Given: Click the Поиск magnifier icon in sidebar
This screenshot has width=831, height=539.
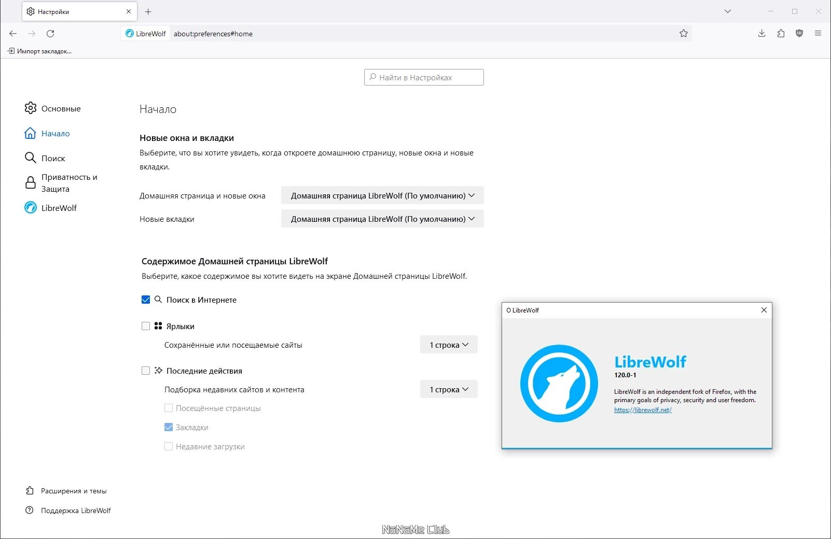Looking at the screenshot, I should (x=31, y=158).
